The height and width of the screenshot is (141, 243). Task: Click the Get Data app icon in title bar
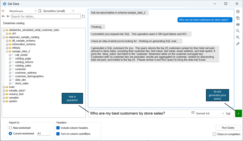tap(4, 4)
